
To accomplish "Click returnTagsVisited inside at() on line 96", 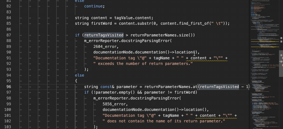I will [x=219, y=87].
